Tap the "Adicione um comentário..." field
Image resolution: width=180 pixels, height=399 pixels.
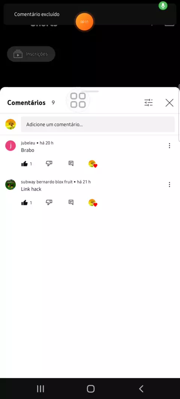[98, 124]
